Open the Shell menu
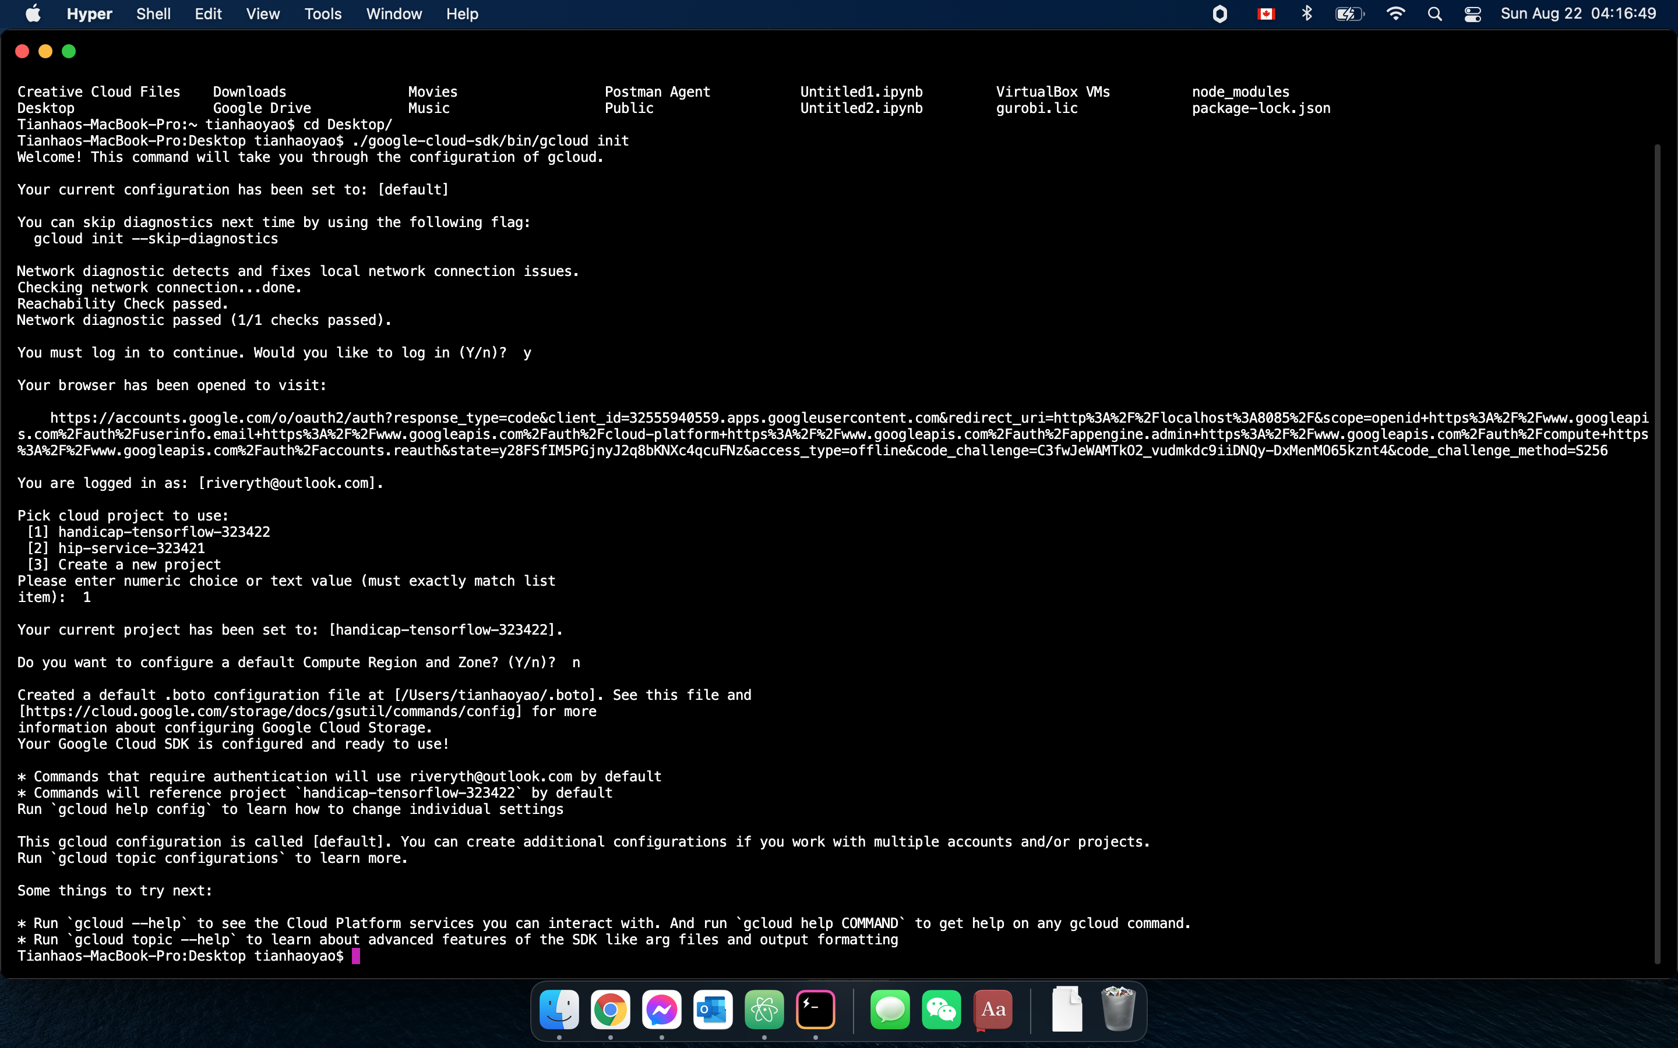Viewport: 1678px width, 1048px height. click(153, 14)
